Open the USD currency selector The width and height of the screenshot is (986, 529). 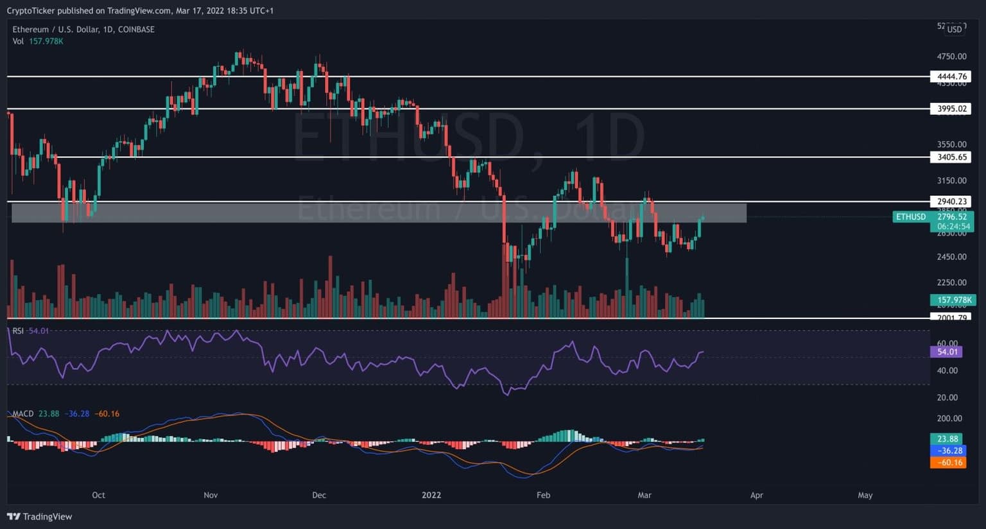[x=955, y=29]
